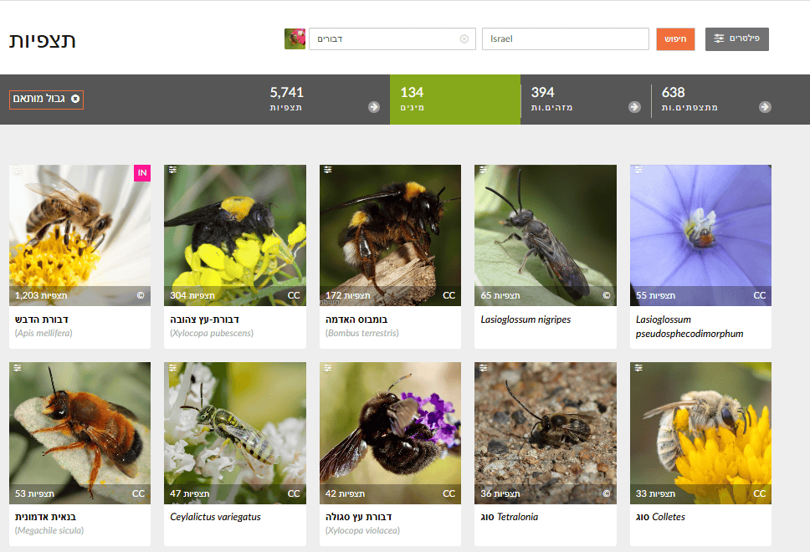Open the Lasioglossum pseudosphecodimorphum purple flower photo
The width and height of the screenshot is (810, 552).
point(700,230)
